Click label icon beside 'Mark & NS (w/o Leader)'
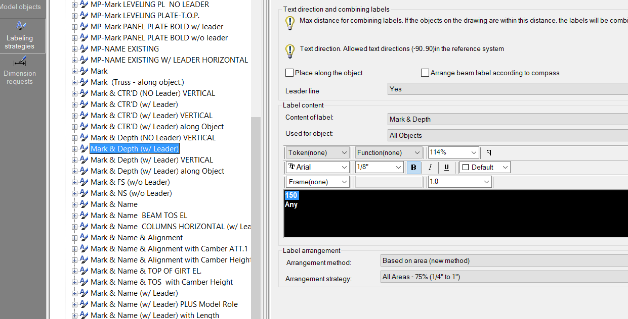The width and height of the screenshot is (628, 319). pos(84,193)
